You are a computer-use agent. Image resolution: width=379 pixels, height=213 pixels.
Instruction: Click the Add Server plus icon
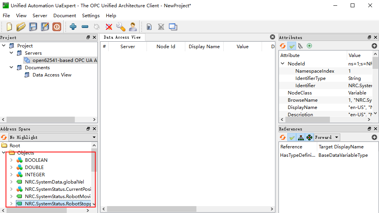tap(73, 27)
